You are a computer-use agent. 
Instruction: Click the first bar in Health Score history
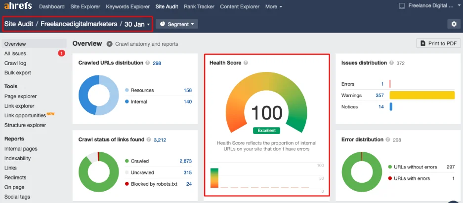[214, 178]
